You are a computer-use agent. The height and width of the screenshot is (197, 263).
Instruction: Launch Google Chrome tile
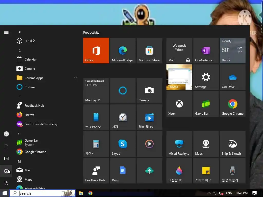[233, 104]
